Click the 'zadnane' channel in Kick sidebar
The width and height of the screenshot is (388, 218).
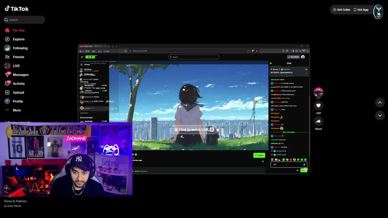click(x=93, y=91)
